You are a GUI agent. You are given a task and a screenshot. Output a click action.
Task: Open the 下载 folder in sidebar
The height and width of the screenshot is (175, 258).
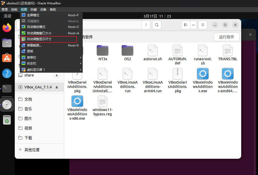point(39,138)
